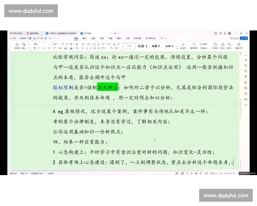Click the selection arrow icon in right sidebar
This screenshot has width=257, height=206.
(246, 65)
